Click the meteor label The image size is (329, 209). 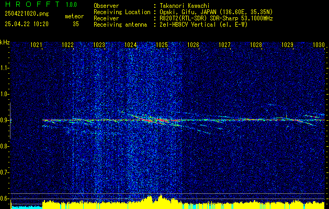coord(74,16)
